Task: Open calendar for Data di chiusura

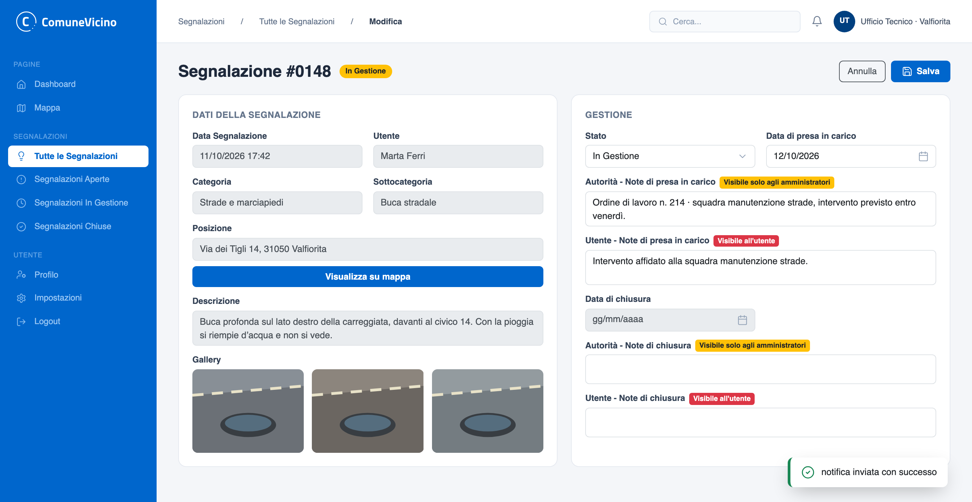Action: (x=742, y=320)
